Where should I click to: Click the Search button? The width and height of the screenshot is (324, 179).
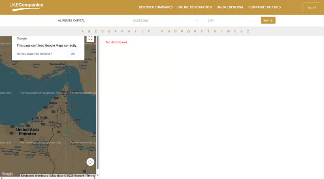(268, 20)
